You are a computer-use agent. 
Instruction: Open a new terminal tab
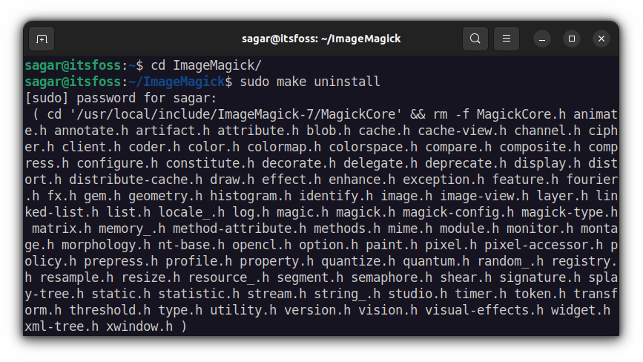click(42, 39)
